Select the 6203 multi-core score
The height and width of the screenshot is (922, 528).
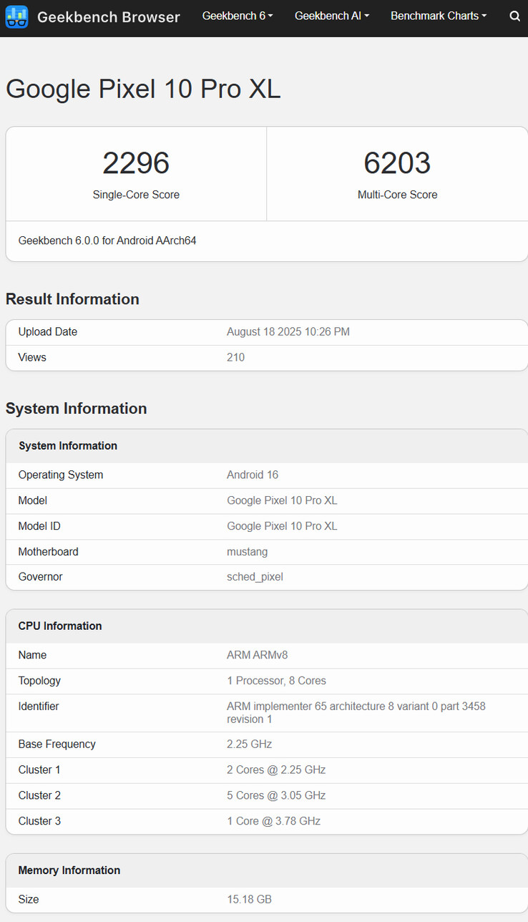click(x=397, y=163)
